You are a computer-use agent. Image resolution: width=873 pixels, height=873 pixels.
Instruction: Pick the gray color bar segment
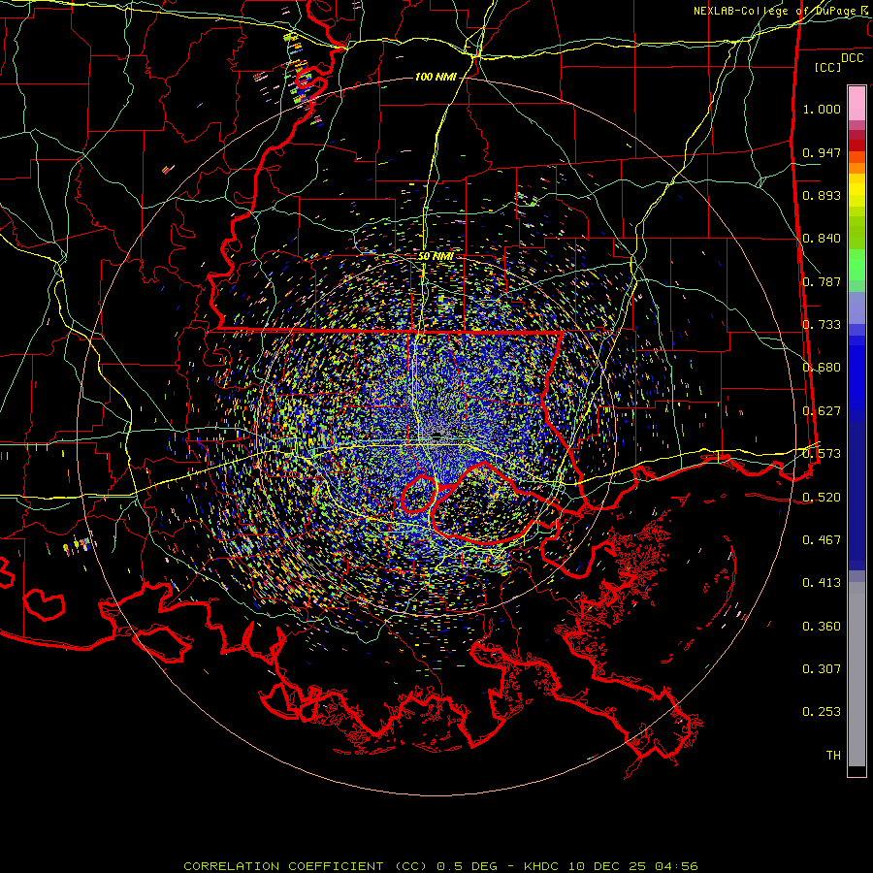(857, 674)
